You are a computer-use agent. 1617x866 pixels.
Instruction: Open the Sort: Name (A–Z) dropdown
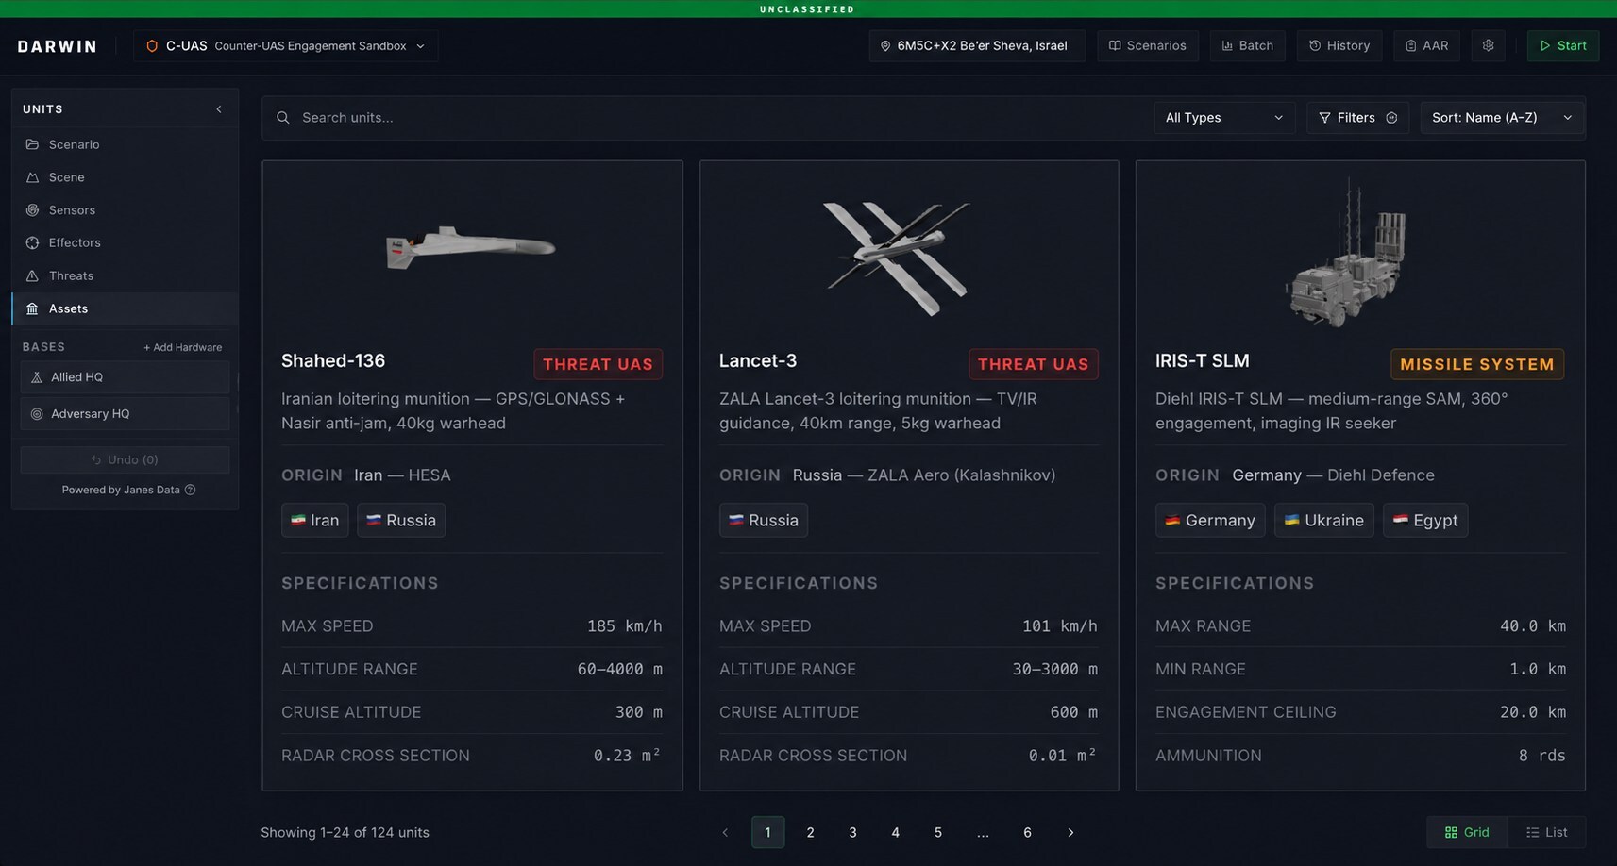click(x=1502, y=118)
